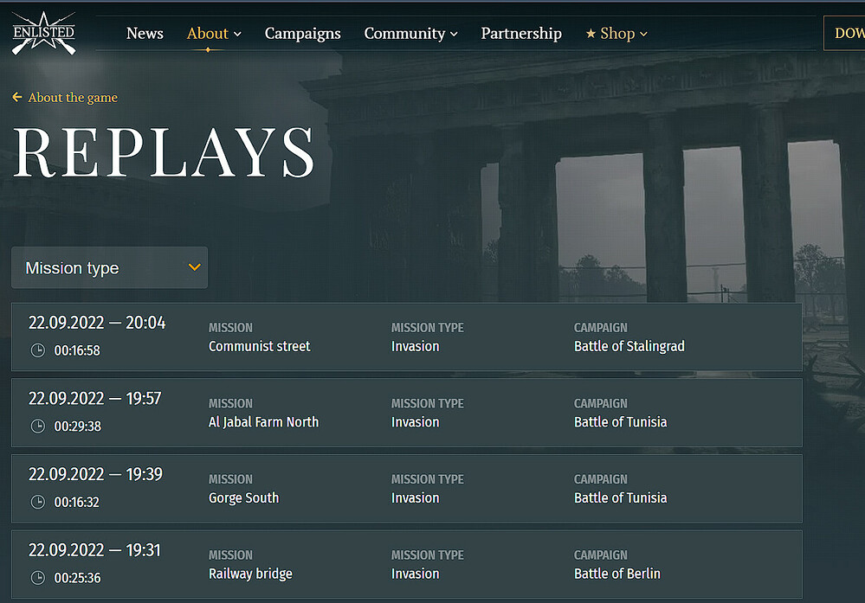Open the Mission type filter dropdown
The width and height of the screenshot is (865, 603).
click(110, 267)
